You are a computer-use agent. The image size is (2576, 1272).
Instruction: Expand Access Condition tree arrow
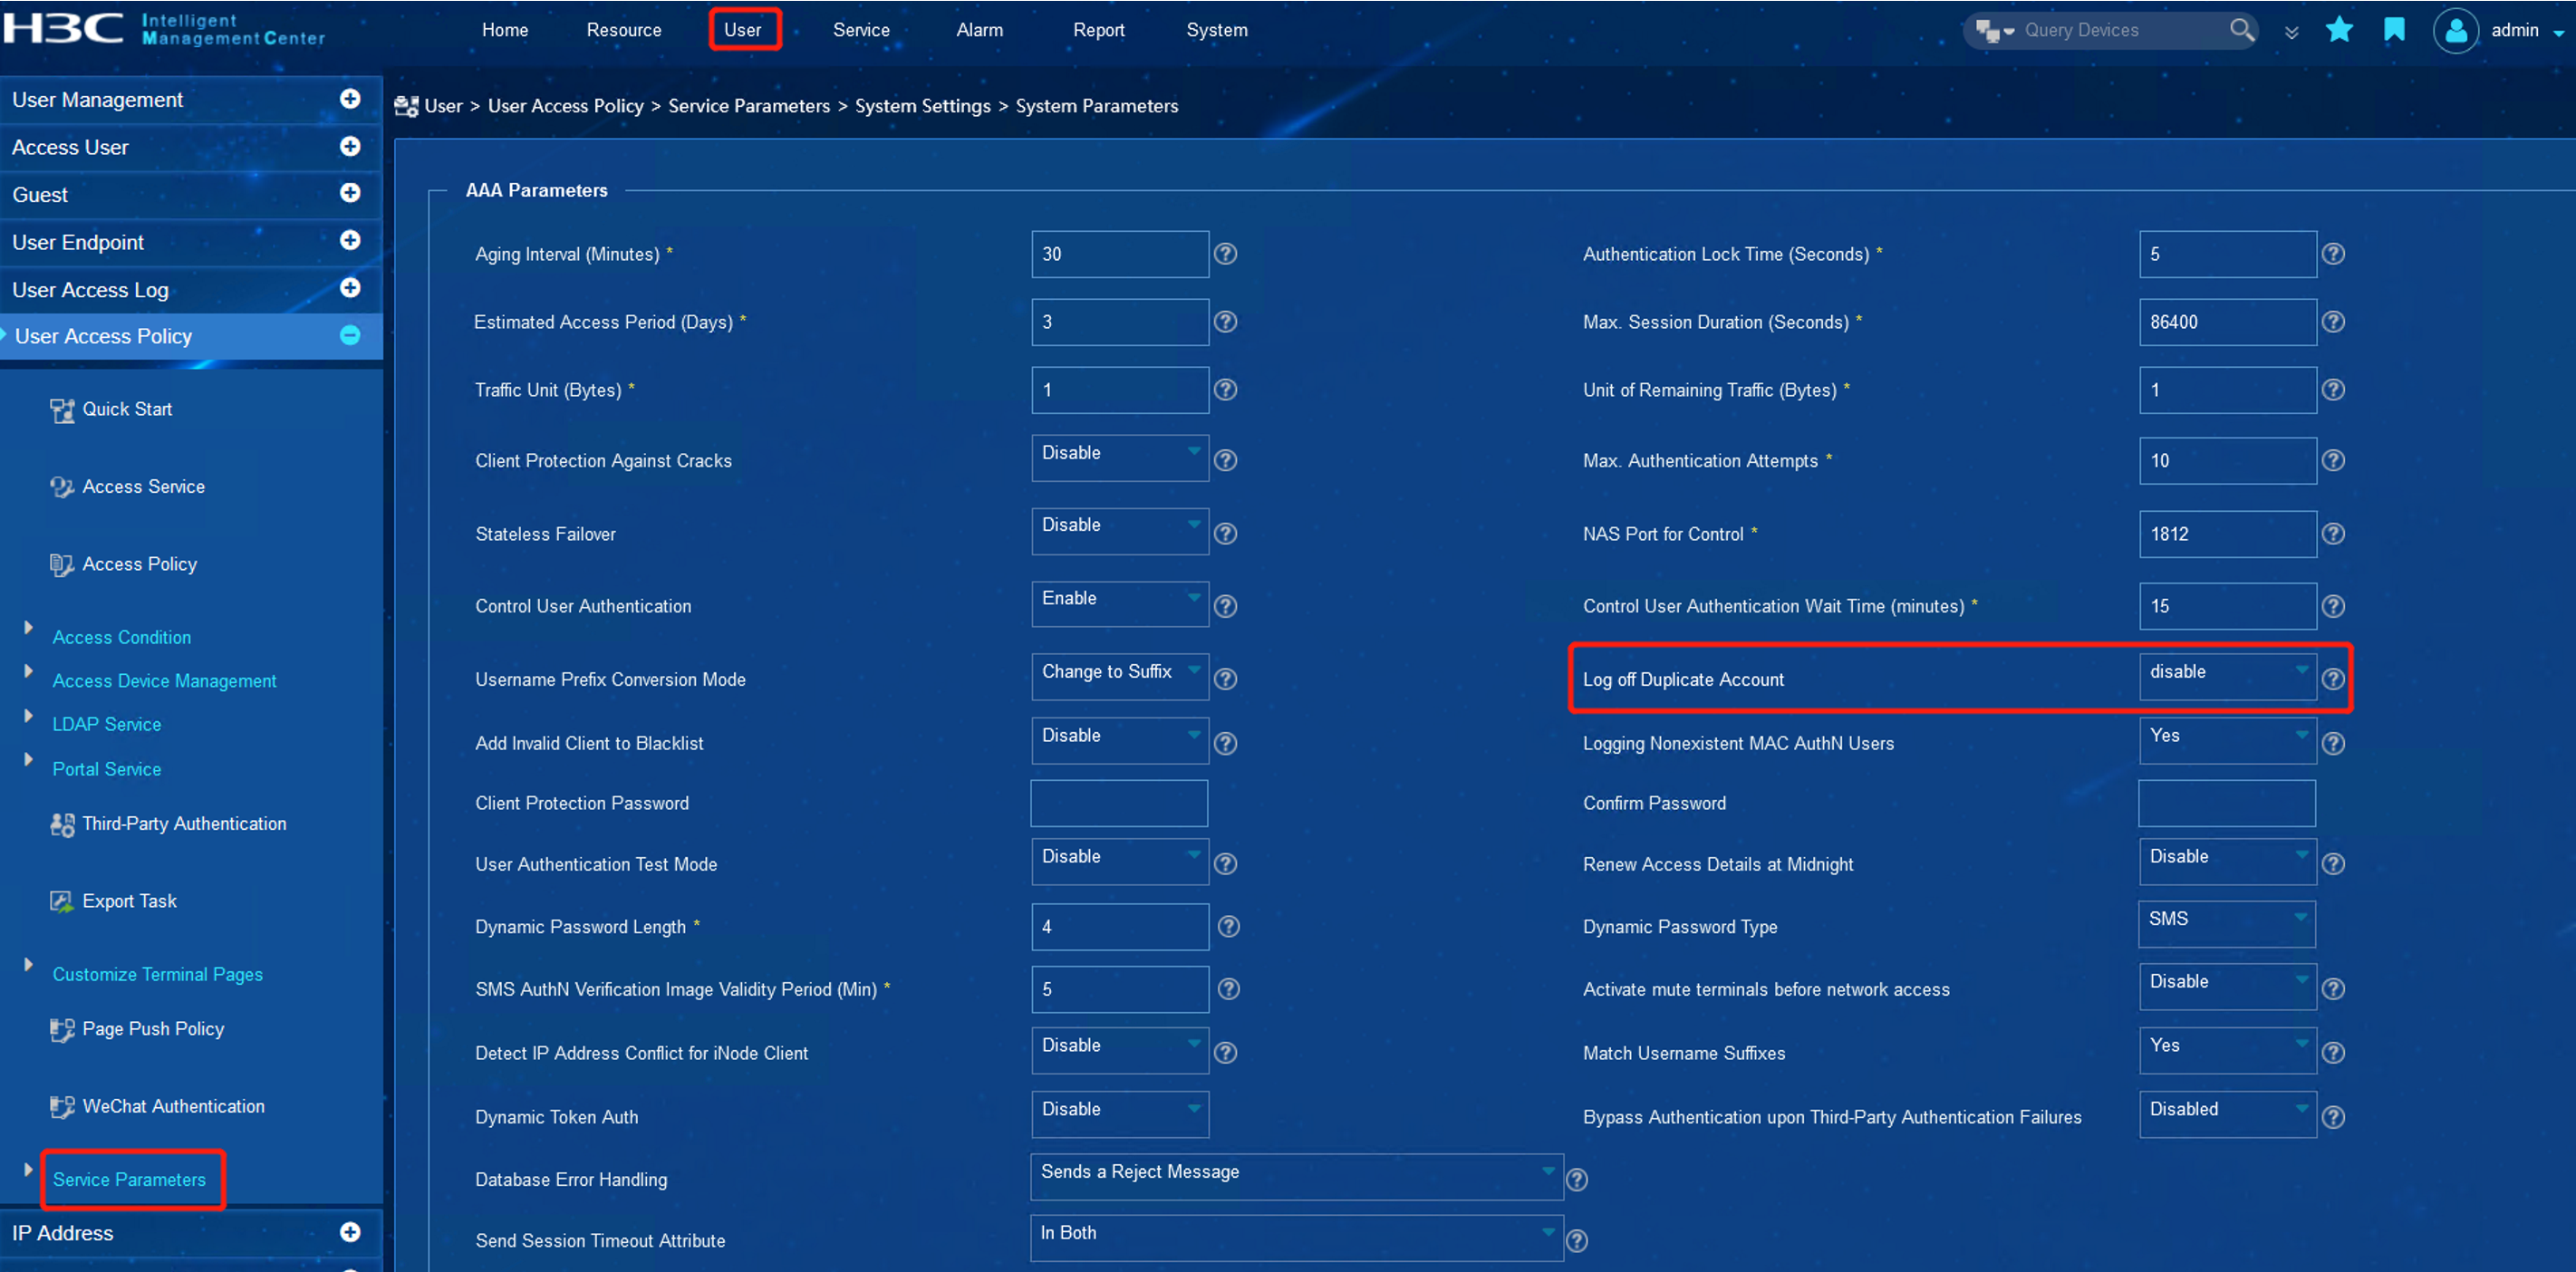(x=28, y=628)
